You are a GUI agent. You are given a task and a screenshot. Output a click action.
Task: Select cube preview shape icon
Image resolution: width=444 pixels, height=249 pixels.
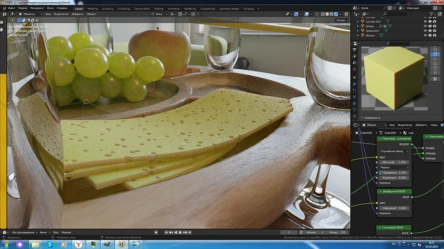tap(435, 54)
